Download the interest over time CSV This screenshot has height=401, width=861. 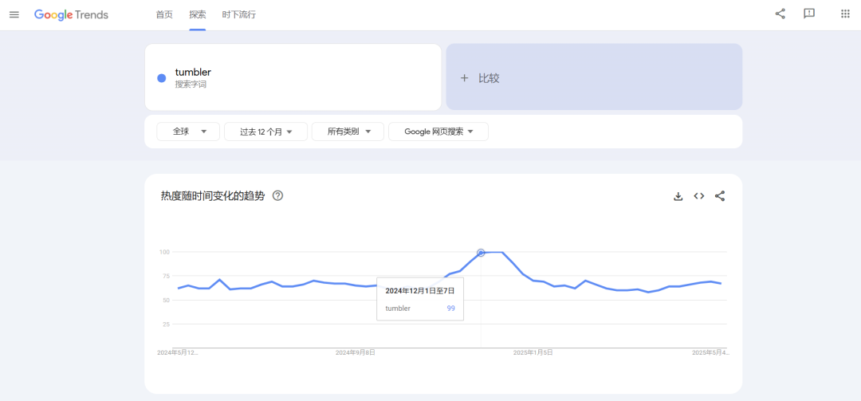tap(678, 196)
